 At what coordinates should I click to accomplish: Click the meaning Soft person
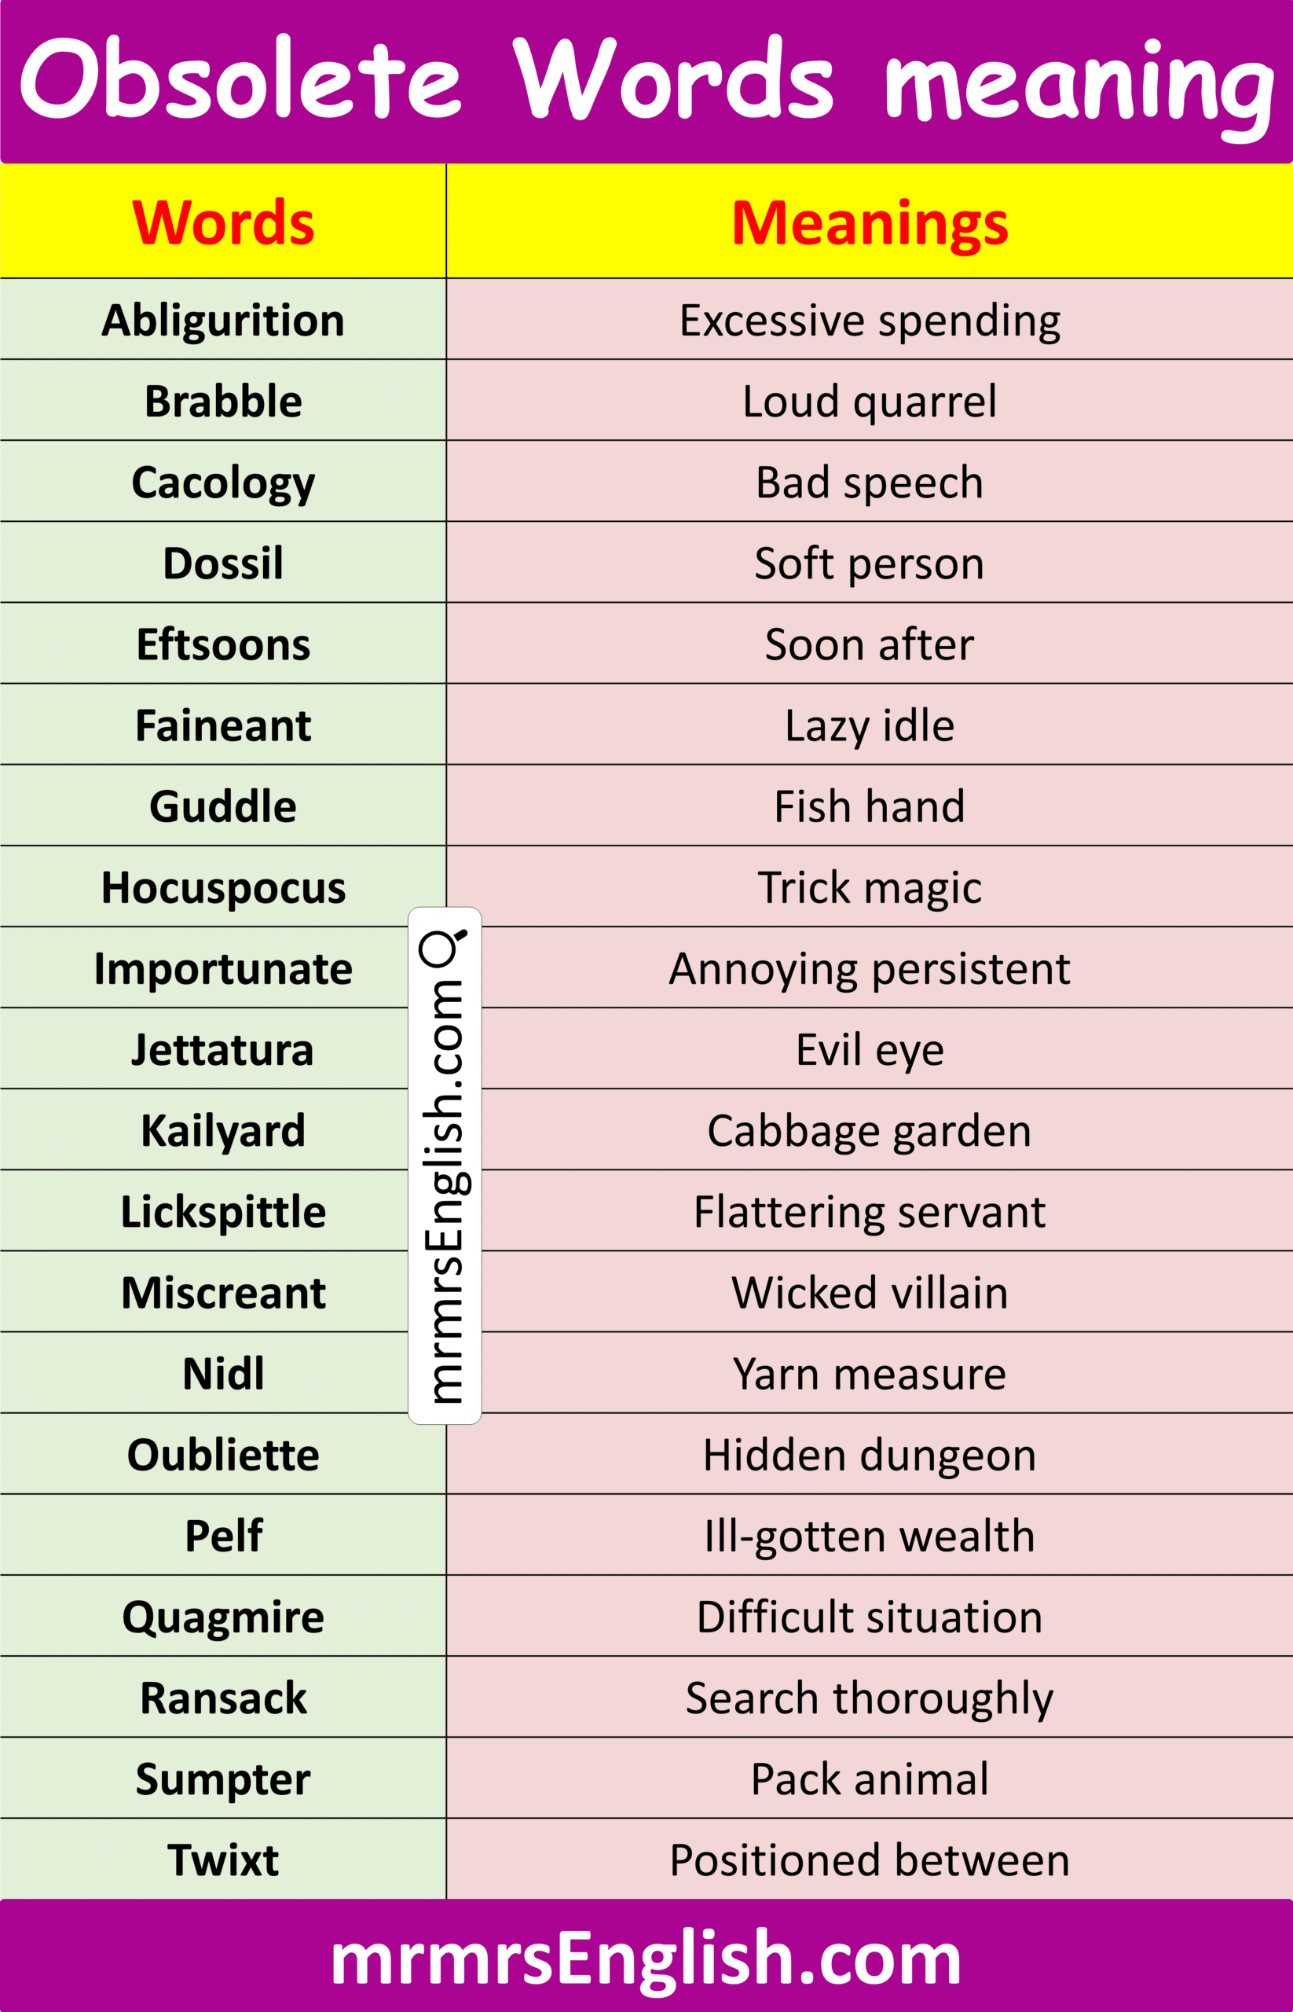[869, 563]
